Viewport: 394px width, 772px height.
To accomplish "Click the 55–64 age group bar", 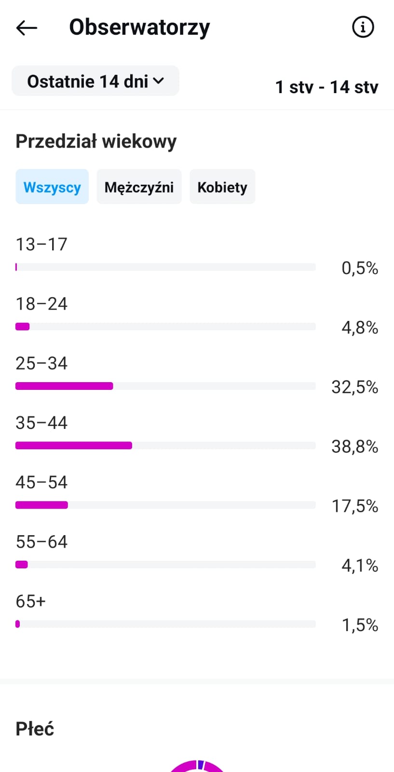I will coord(165,565).
